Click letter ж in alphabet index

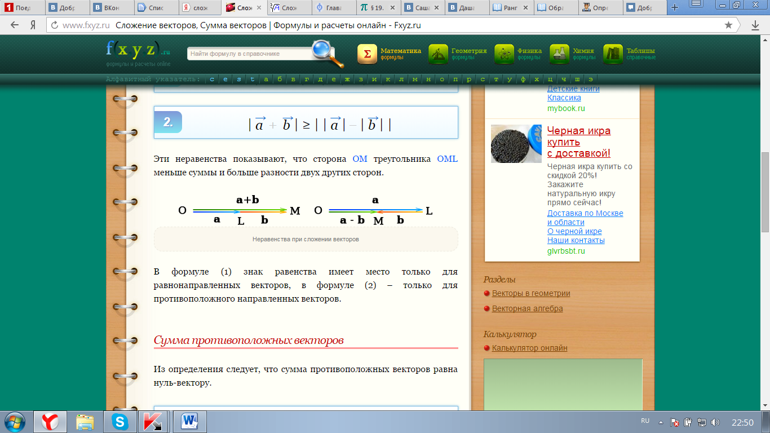tap(347, 79)
